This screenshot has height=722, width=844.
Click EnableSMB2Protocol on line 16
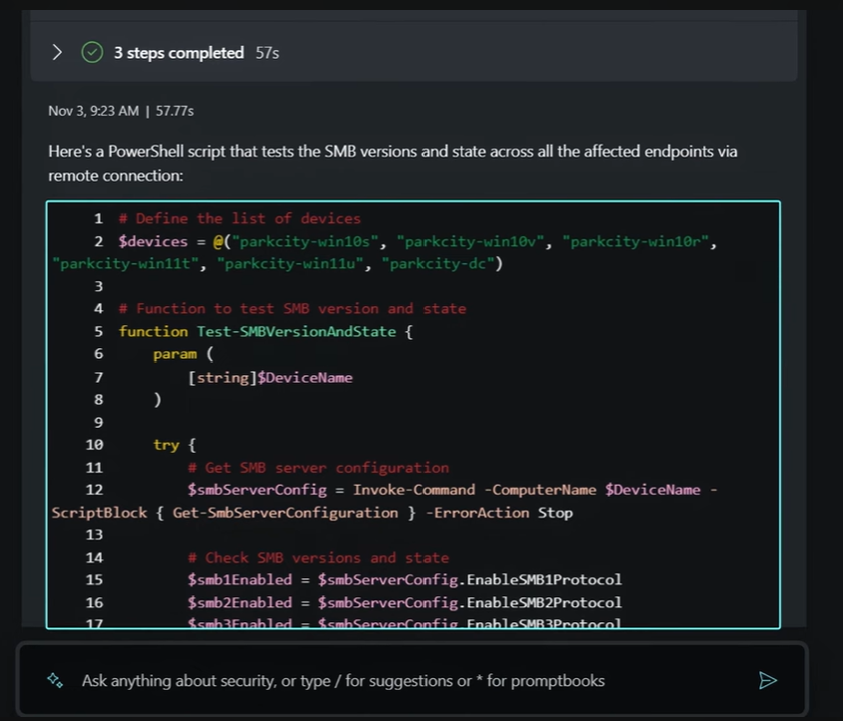pos(546,602)
